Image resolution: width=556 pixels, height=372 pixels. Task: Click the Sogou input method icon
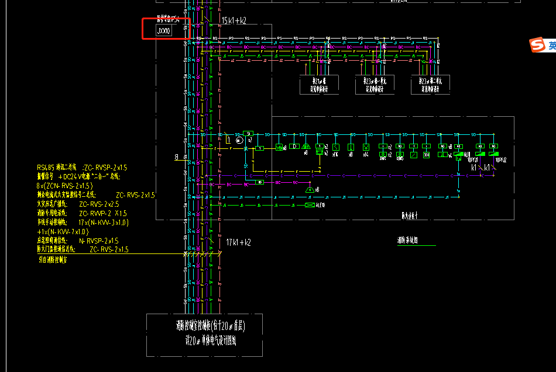point(537,45)
